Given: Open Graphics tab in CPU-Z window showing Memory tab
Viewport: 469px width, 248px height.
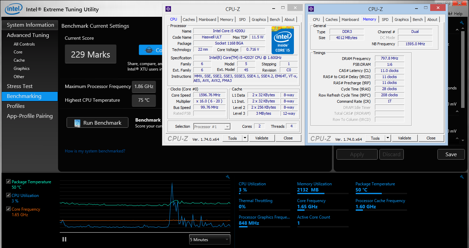Looking at the screenshot, I should (402, 20).
